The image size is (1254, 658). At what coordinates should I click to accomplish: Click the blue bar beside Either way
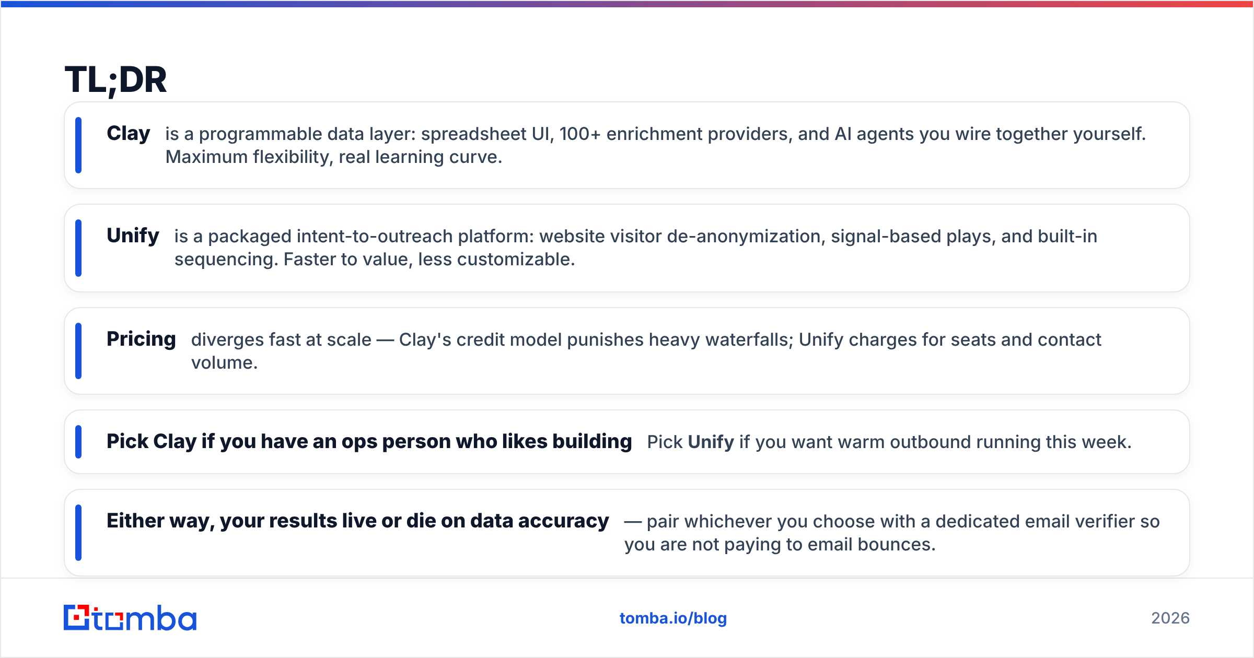[78, 533]
